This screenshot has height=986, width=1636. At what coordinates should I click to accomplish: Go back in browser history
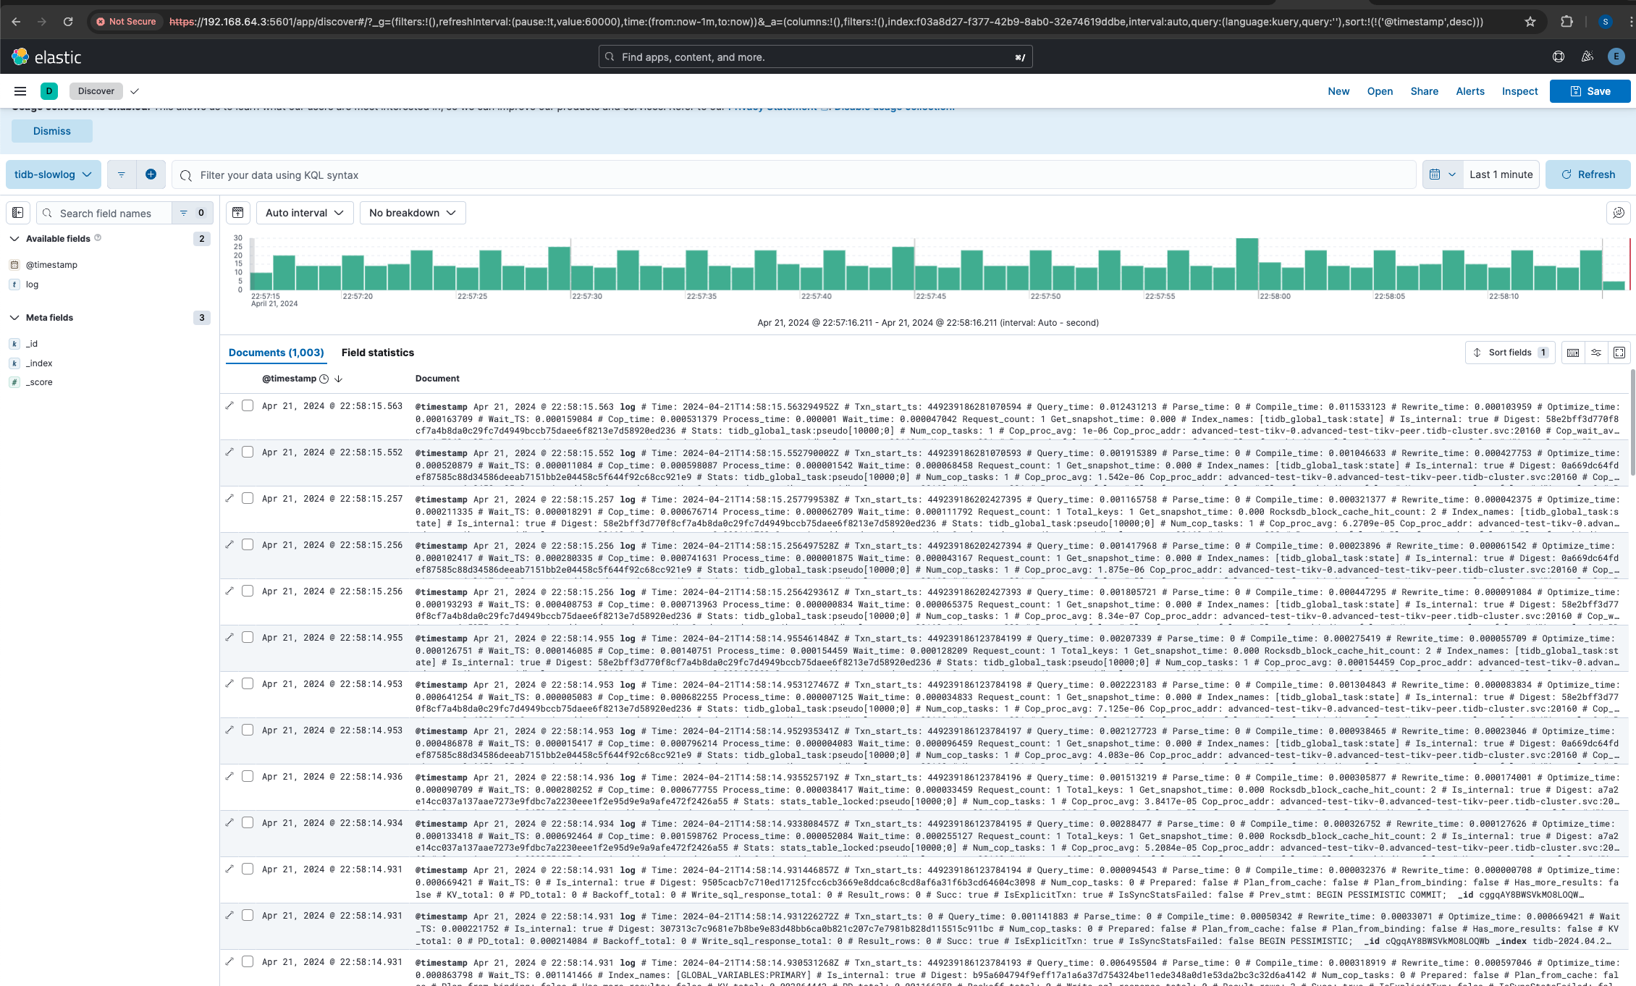coord(16,22)
